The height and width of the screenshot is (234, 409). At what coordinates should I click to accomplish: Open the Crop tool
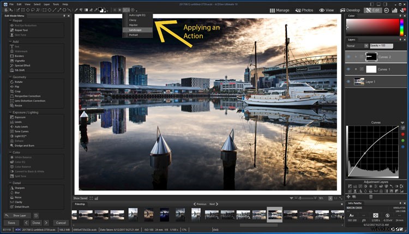(x=17, y=91)
